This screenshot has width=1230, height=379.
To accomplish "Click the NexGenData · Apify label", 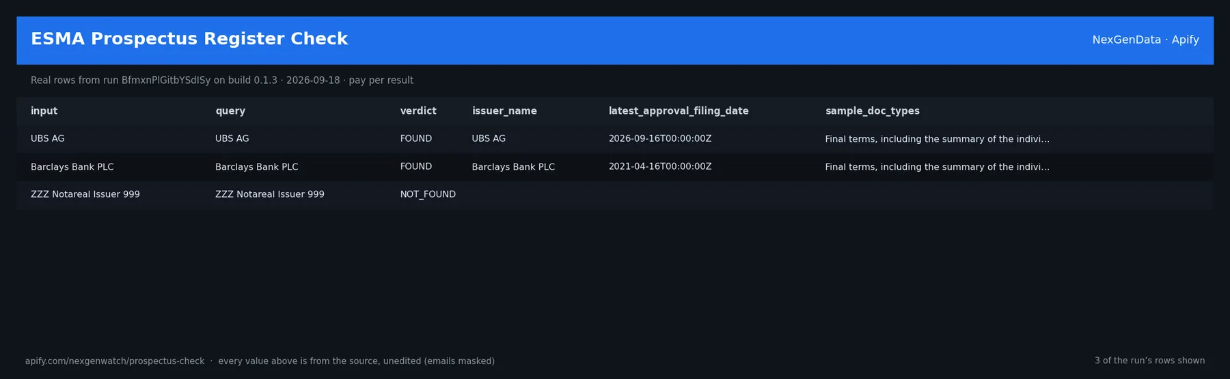I will coord(1145,40).
